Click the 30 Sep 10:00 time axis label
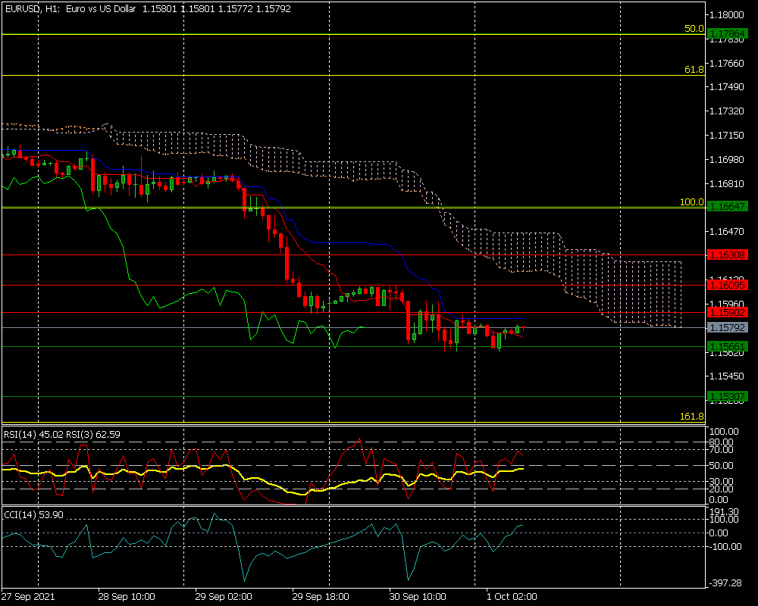The height and width of the screenshot is (606, 758). point(417,596)
